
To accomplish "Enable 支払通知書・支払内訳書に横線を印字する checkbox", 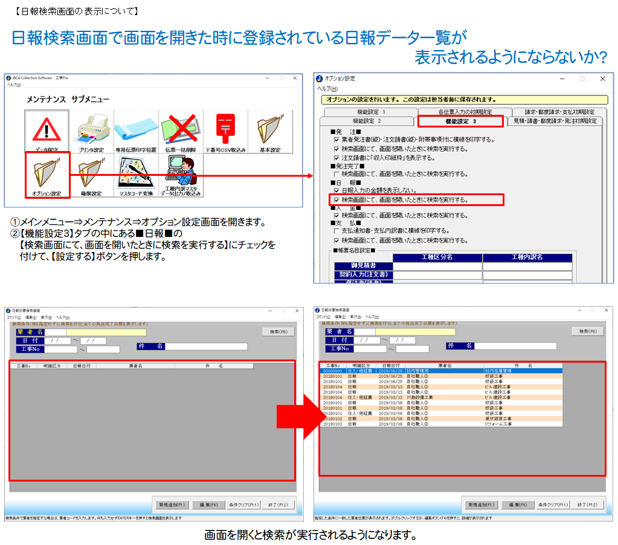I will tap(336, 231).
